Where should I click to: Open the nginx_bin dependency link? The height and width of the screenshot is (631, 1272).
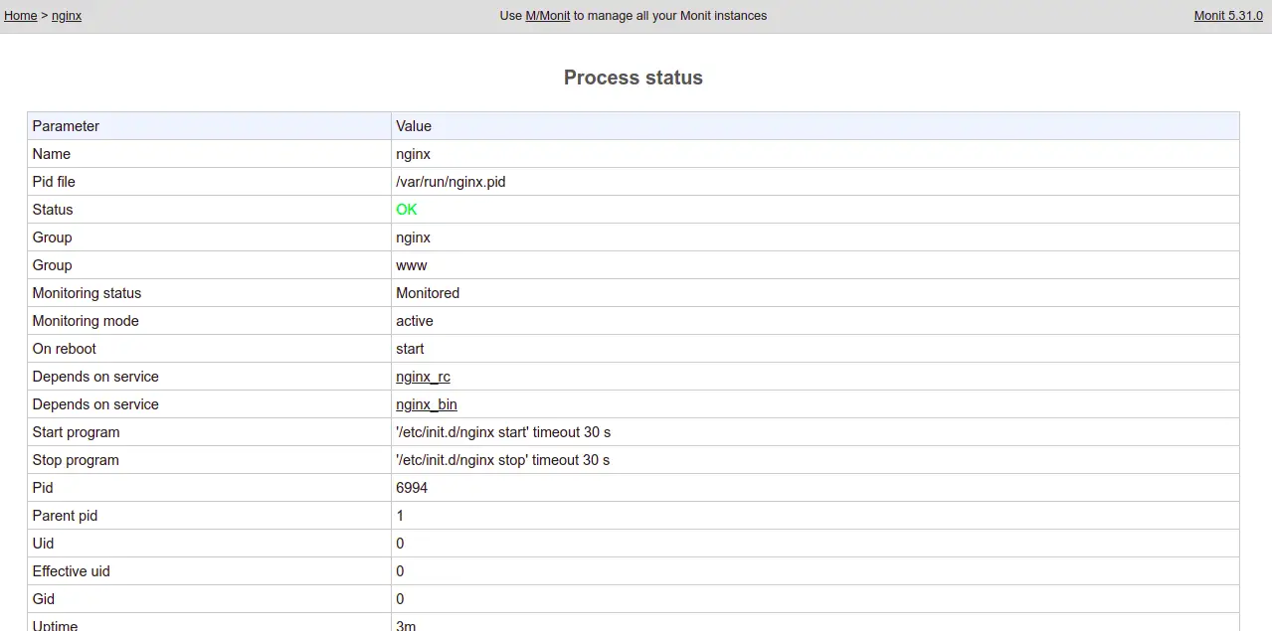(427, 404)
